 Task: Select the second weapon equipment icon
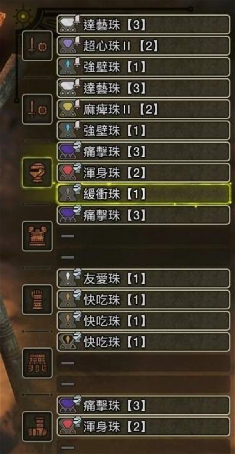(x=37, y=109)
